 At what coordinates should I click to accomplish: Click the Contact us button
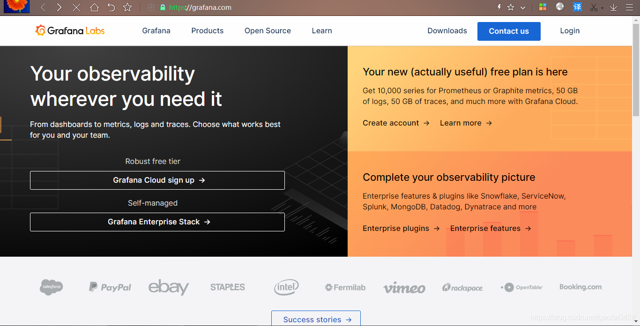coord(509,31)
